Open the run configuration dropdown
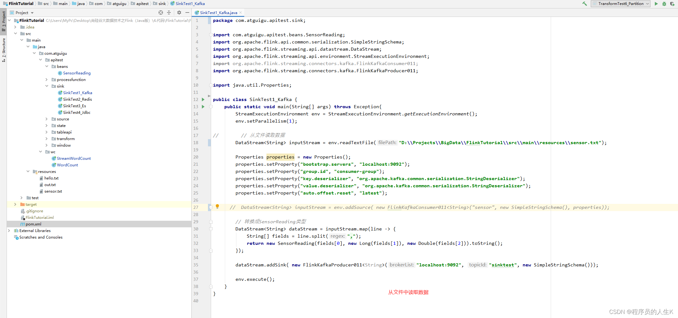Screen dimensions: 678x318 click(621, 4)
